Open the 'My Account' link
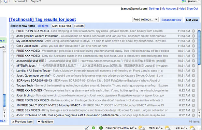Image resolution: width=202 pixels, height=130 pixels. click(x=169, y=8)
